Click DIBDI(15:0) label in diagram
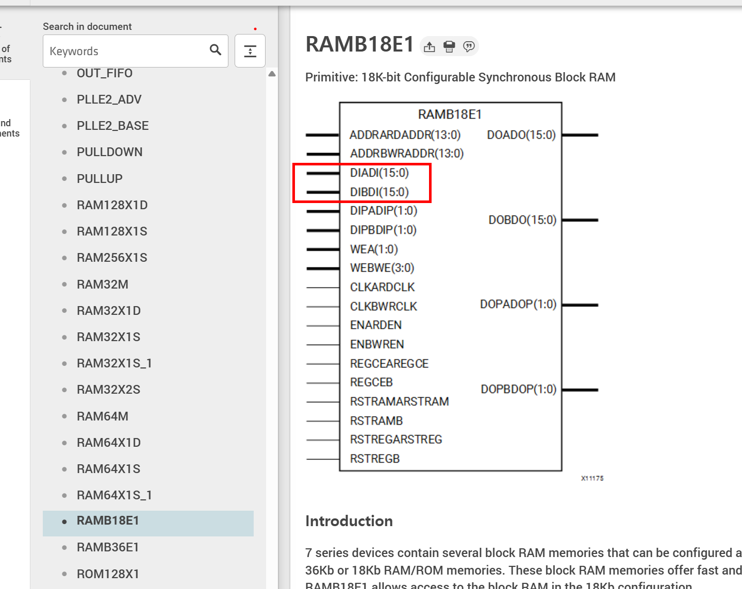This screenshot has width=742, height=589. [x=380, y=192]
